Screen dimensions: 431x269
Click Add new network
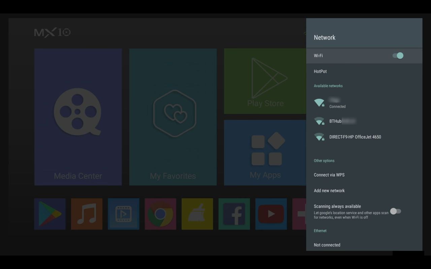coord(329,191)
